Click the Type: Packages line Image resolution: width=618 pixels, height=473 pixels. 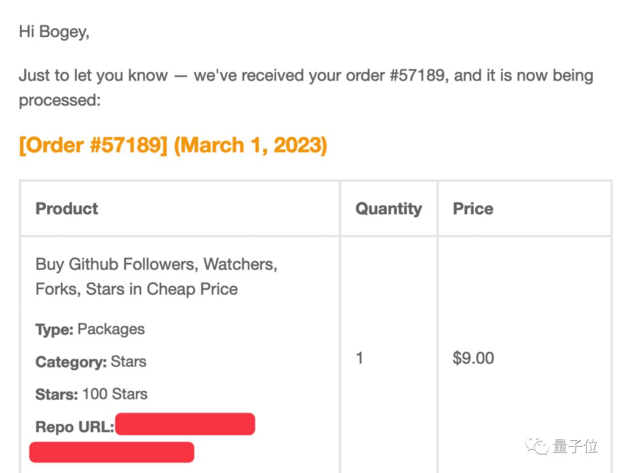(x=90, y=329)
